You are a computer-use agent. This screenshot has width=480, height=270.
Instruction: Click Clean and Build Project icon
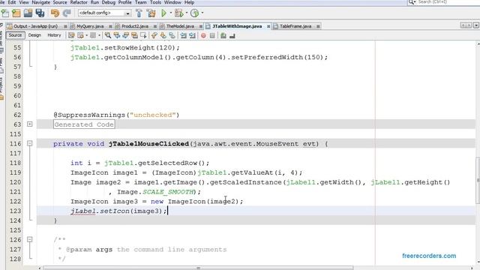(x=151, y=13)
